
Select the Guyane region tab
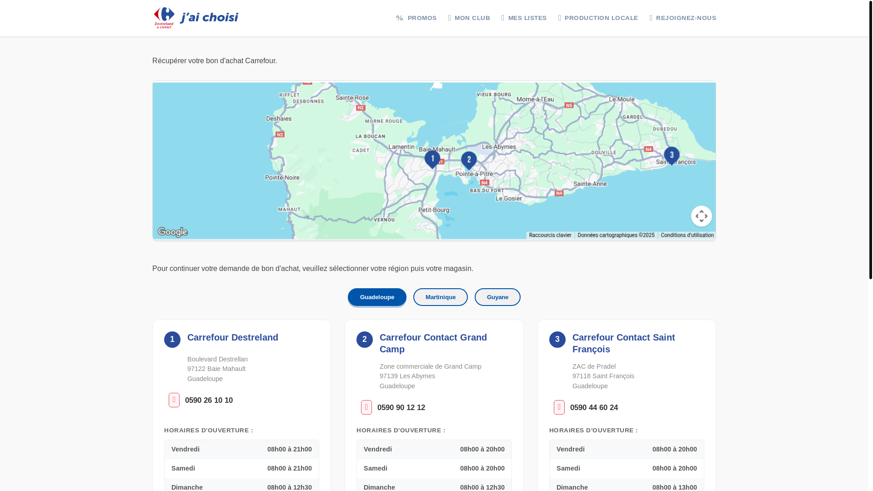tap(497, 297)
